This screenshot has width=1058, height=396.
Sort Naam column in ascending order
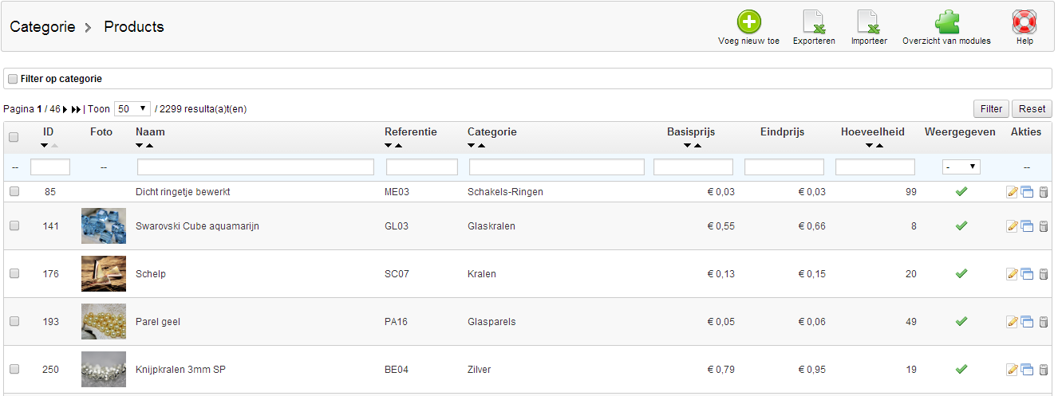(x=149, y=146)
